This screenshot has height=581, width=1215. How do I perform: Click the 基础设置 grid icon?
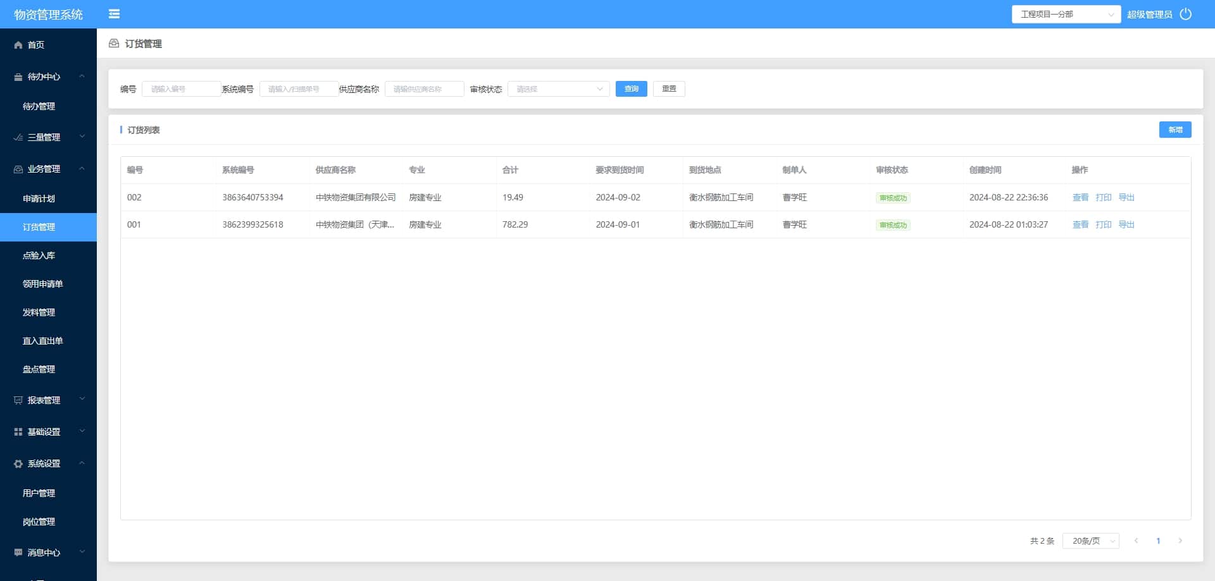18,432
